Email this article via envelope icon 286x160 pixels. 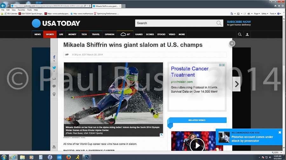pos(54,79)
